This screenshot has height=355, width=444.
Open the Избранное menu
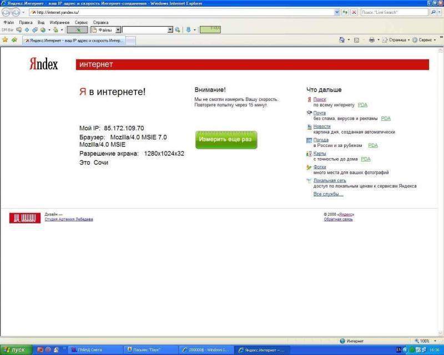click(59, 22)
